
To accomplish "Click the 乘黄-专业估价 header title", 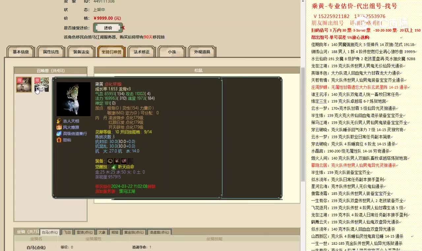I will pos(354,6).
